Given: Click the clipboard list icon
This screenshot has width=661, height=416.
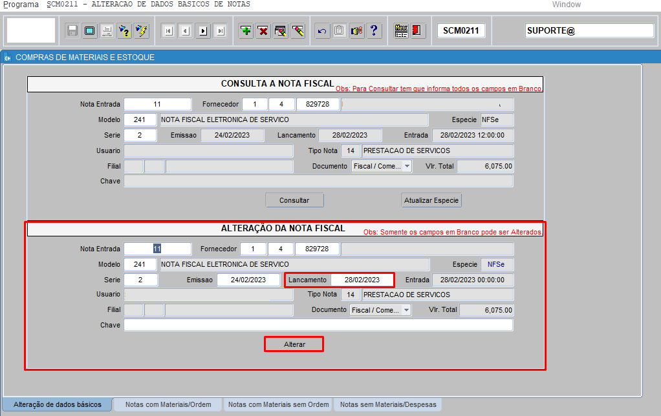Looking at the screenshot, I should point(340,31).
